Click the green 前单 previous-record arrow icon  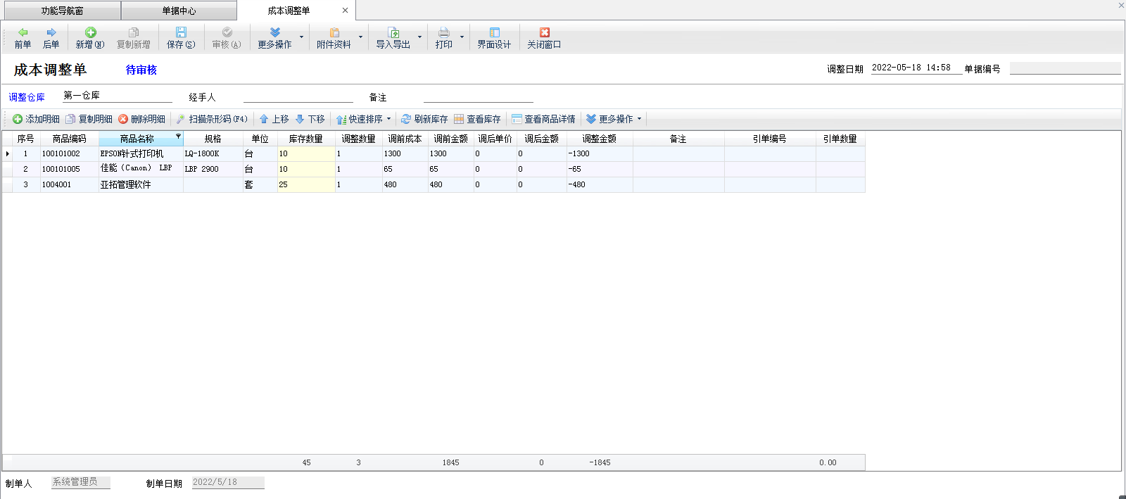tap(23, 32)
